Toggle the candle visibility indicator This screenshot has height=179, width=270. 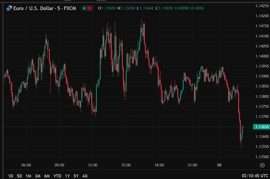pos(85,8)
